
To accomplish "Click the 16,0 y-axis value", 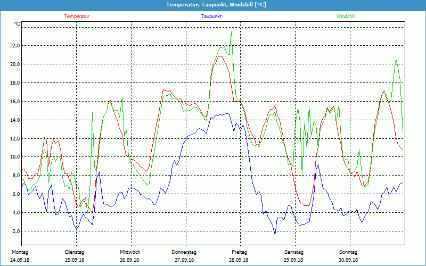I will pyautogui.click(x=15, y=102).
